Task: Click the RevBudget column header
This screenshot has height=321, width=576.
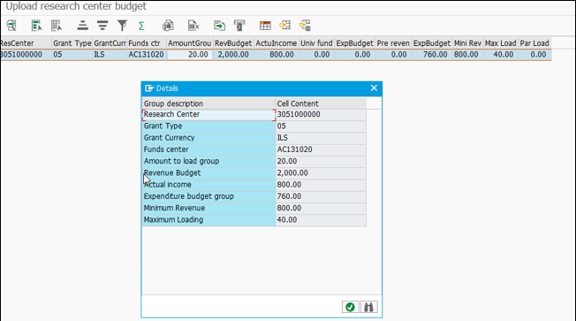Action: [x=233, y=43]
